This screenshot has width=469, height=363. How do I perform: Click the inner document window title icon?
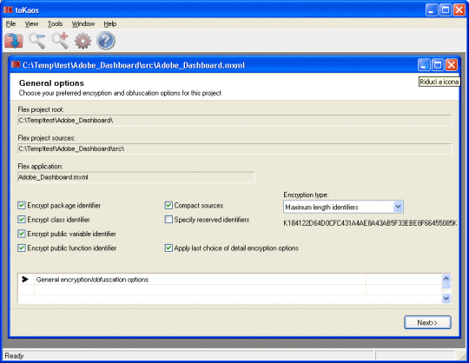click(x=16, y=64)
